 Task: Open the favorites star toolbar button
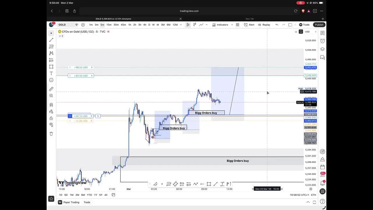tap(51, 199)
